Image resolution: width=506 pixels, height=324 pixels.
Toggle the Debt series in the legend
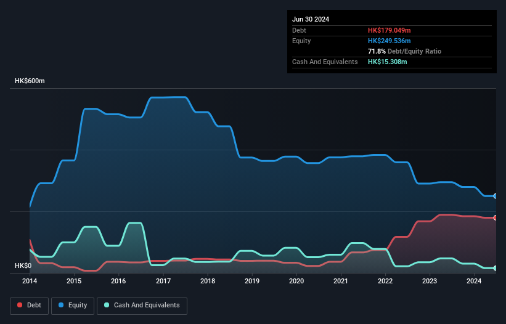(x=28, y=305)
